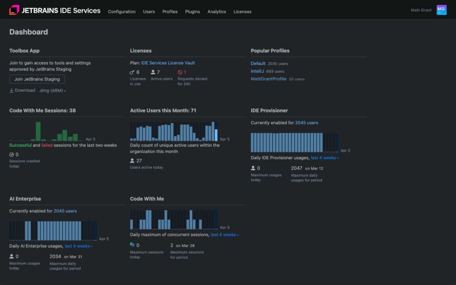Expand the .dmg (ARM) download format dropdown
Viewport: 456px width, 285px height.
pyautogui.click(x=53, y=91)
